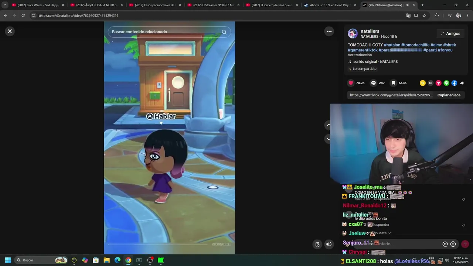Open the tab search dropdown chevron
The height and width of the screenshot is (266, 473).
tap(5, 5)
